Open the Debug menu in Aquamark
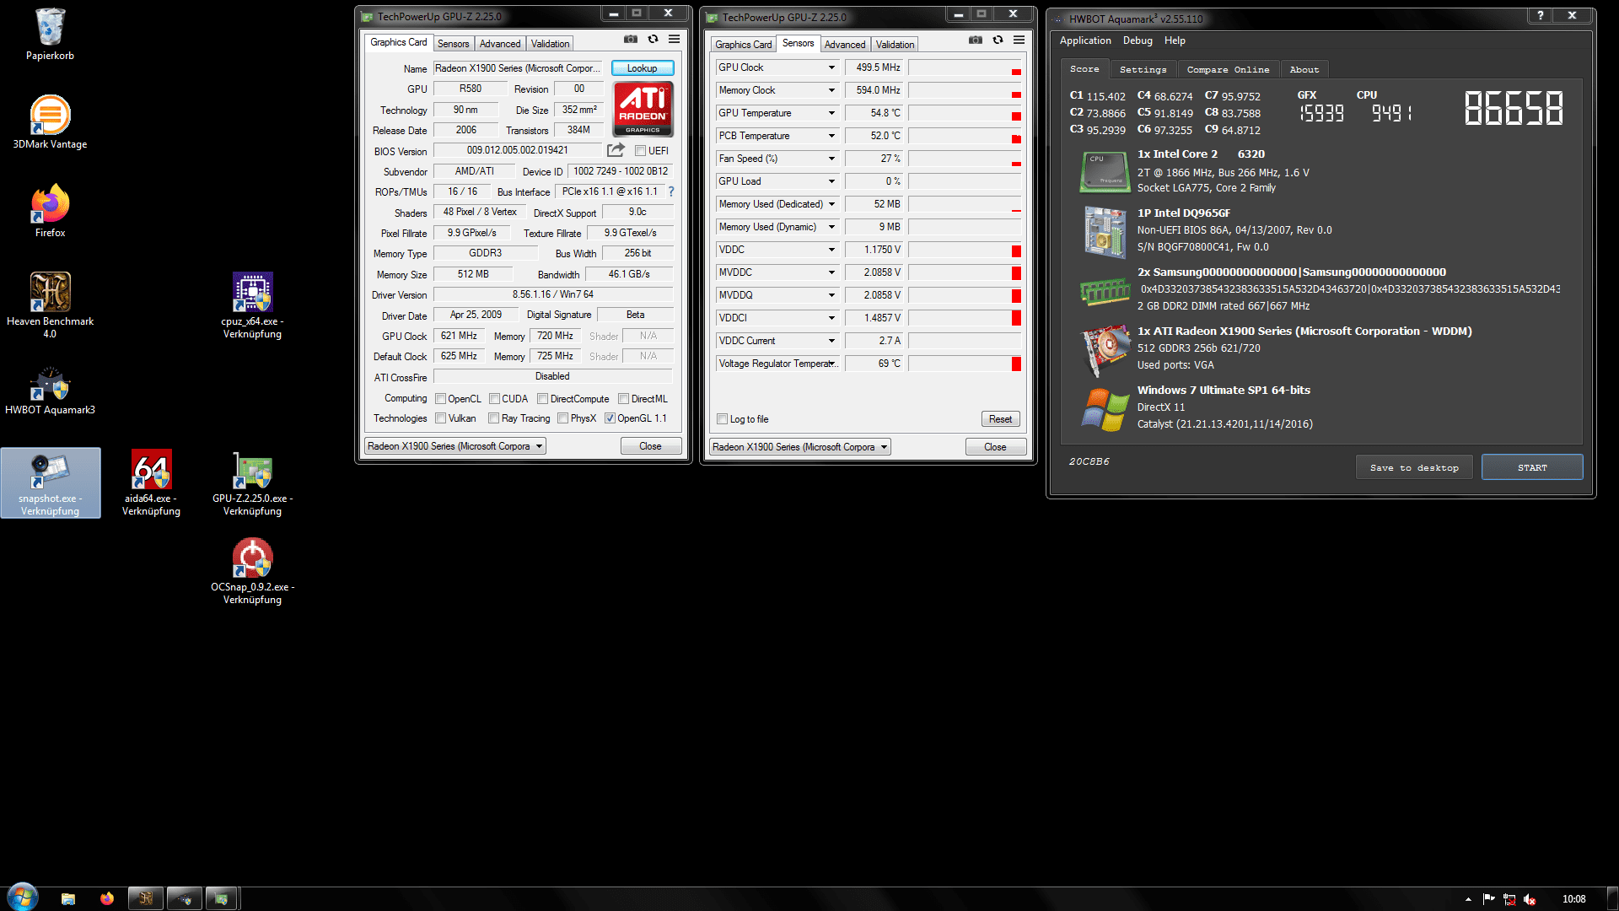Image resolution: width=1619 pixels, height=911 pixels. coord(1138,40)
